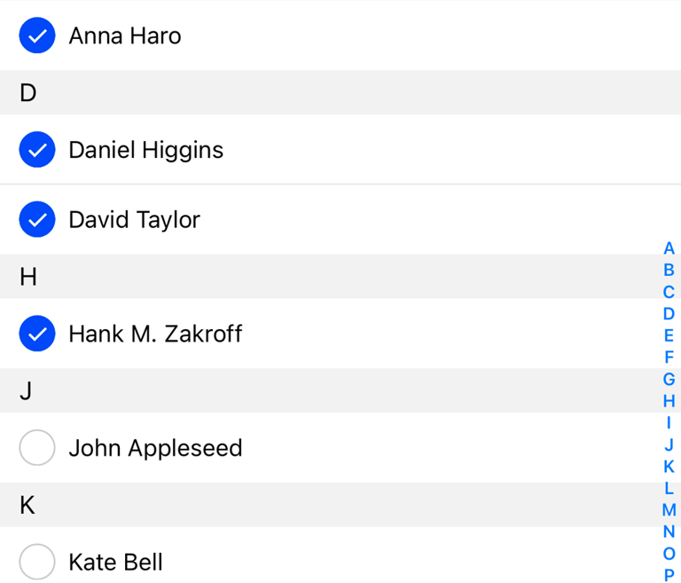This screenshot has height=583, width=681.
Task: Jump to index letter G
Action: pyautogui.click(x=669, y=379)
